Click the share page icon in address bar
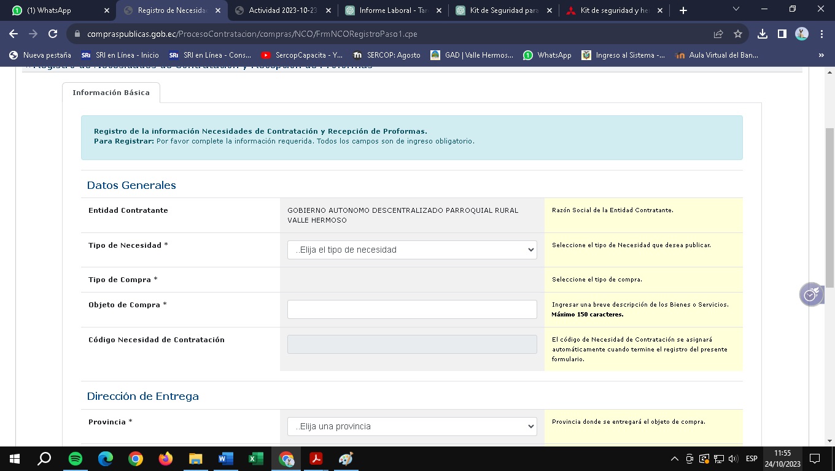The image size is (835, 471). click(x=718, y=34)
